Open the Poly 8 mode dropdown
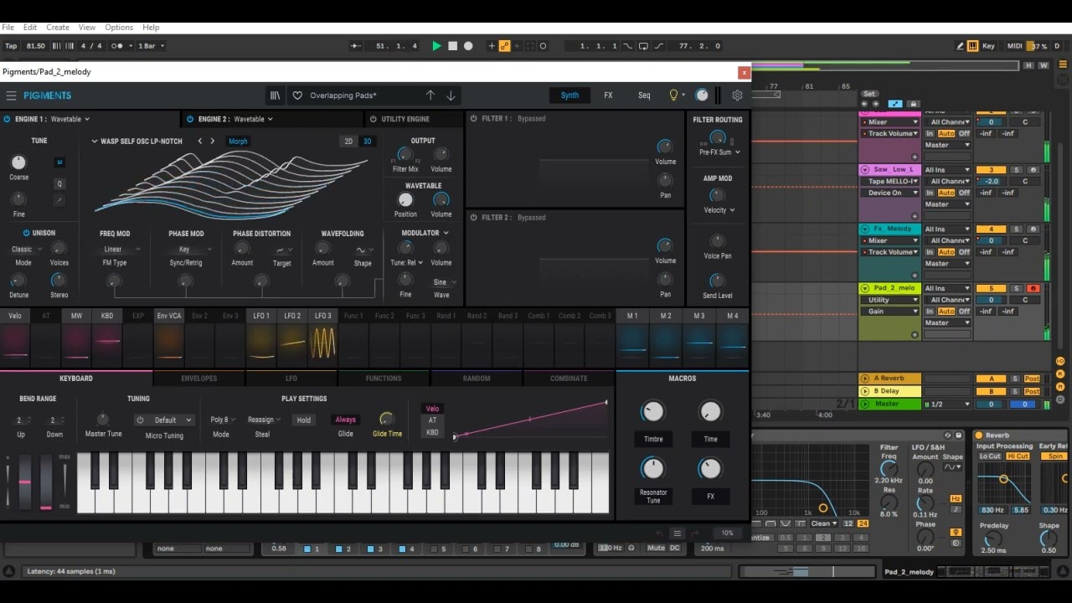 tap(223, 420)
